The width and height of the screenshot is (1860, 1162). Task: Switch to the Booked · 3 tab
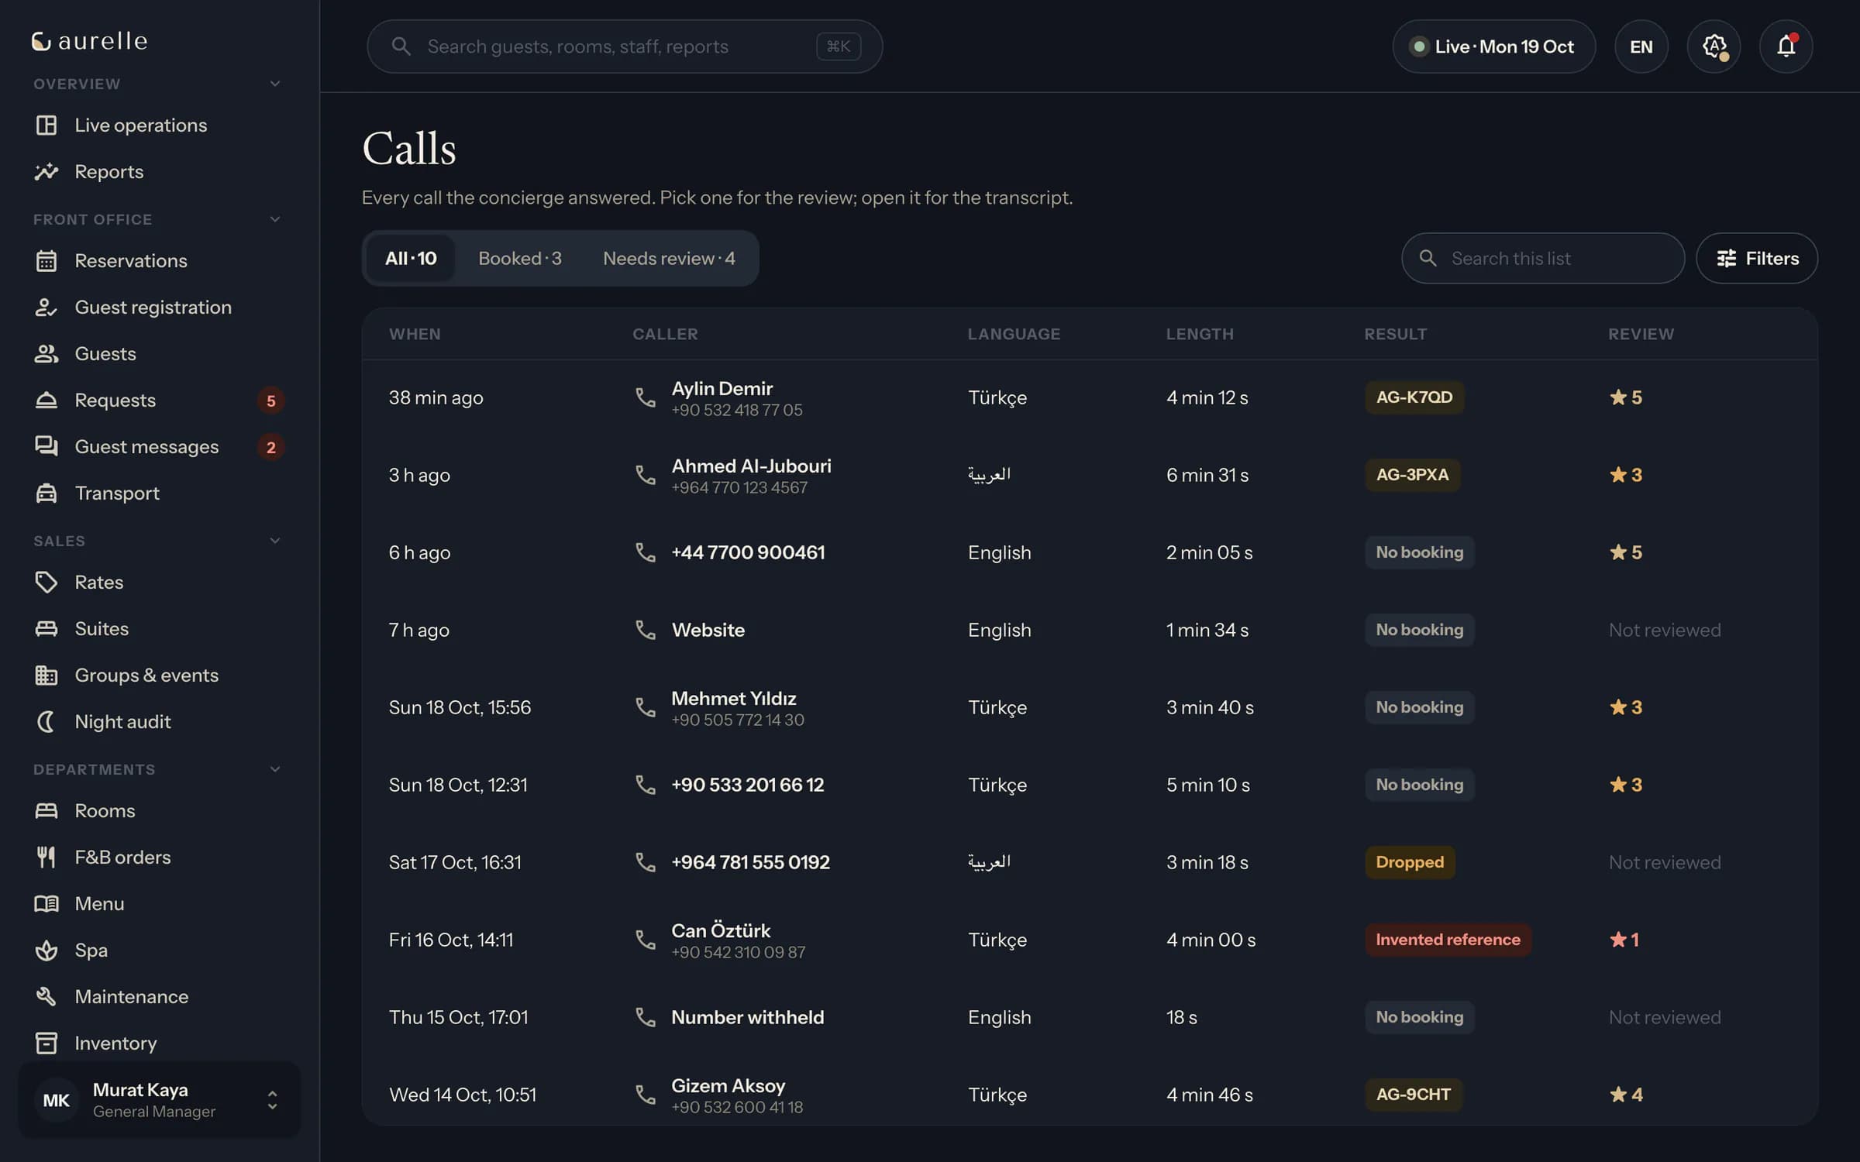[519, 258]
